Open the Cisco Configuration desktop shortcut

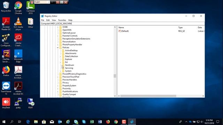(6, 40)
